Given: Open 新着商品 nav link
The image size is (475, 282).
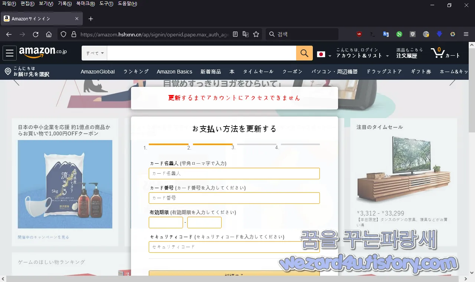Looking at the screenshot, I should coord(211,72).
